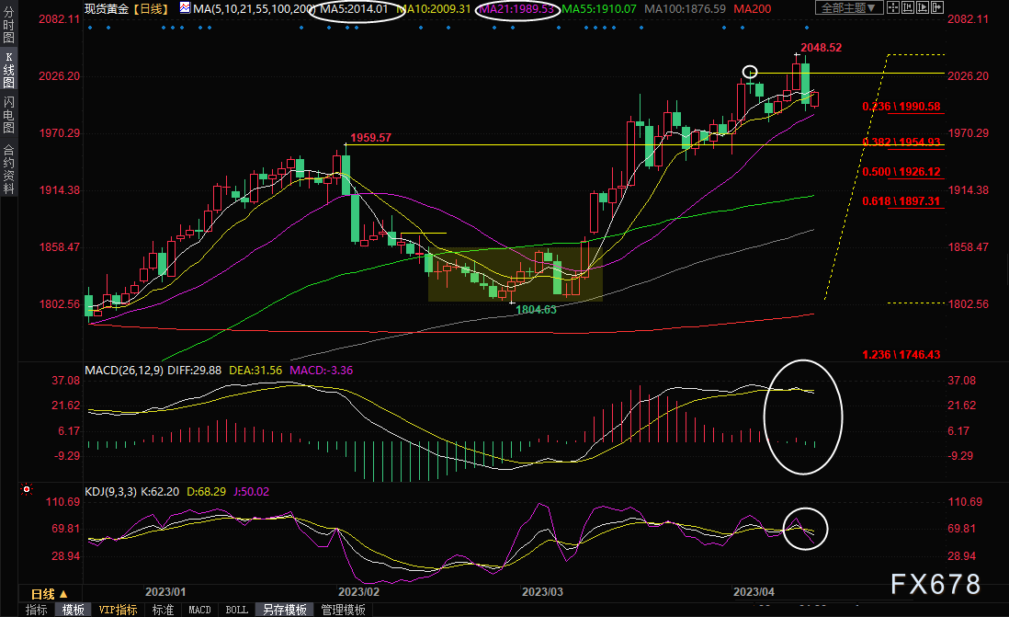
Task: Open 合约资料 side tab
Action: pyautogui.click(x=8, y=169)
